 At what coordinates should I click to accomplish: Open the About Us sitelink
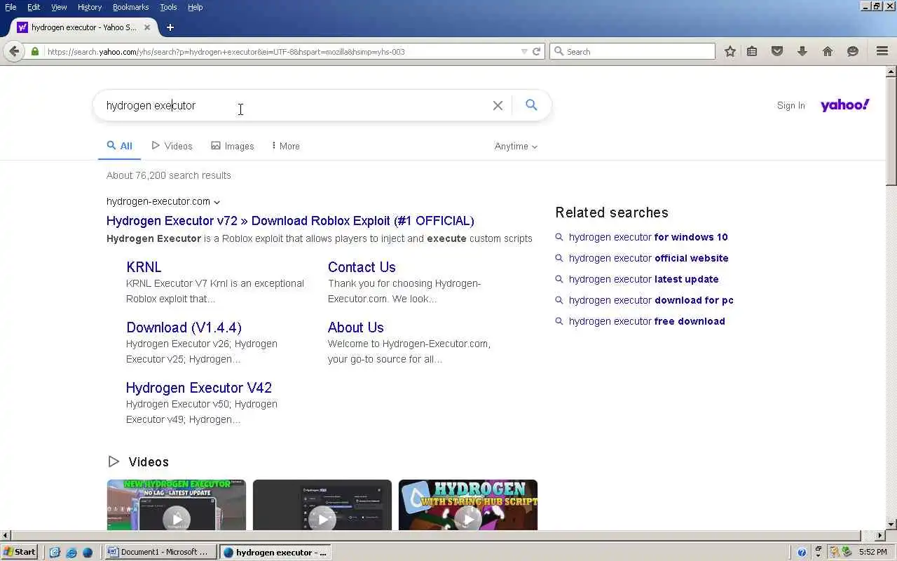tap(356, 327)
